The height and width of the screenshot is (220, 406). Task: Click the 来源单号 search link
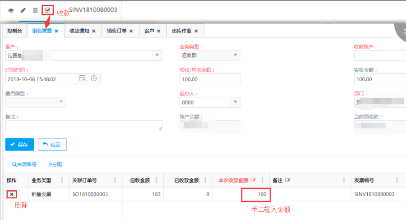pos(24,165)
